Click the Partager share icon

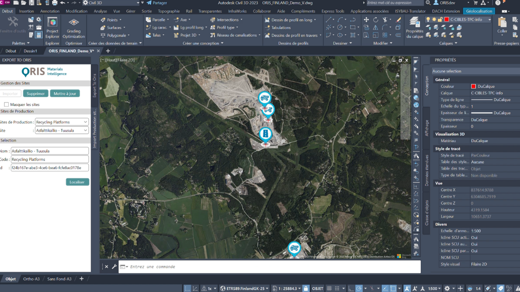pos(149,3)
